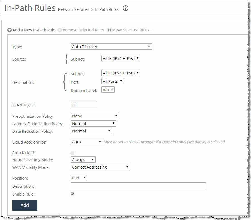Open the Destination Subnet dropdown
Screen dimensions: 251x220
click(121, 73)
